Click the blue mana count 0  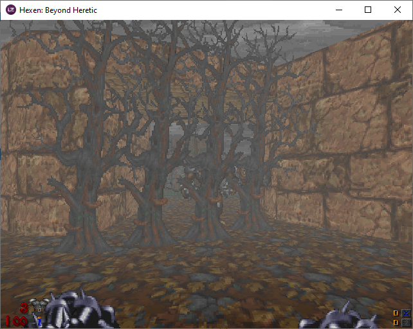pyautogui.click(x=396, y=313)
